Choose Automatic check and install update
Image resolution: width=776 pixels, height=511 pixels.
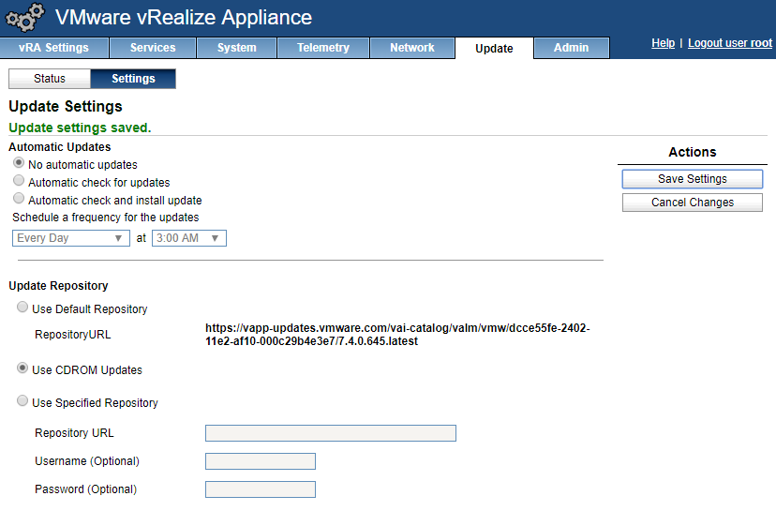(x=19, y=199)
